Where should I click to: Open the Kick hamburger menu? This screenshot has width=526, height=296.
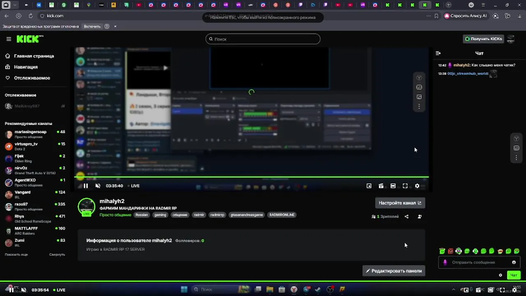(9, 39)
